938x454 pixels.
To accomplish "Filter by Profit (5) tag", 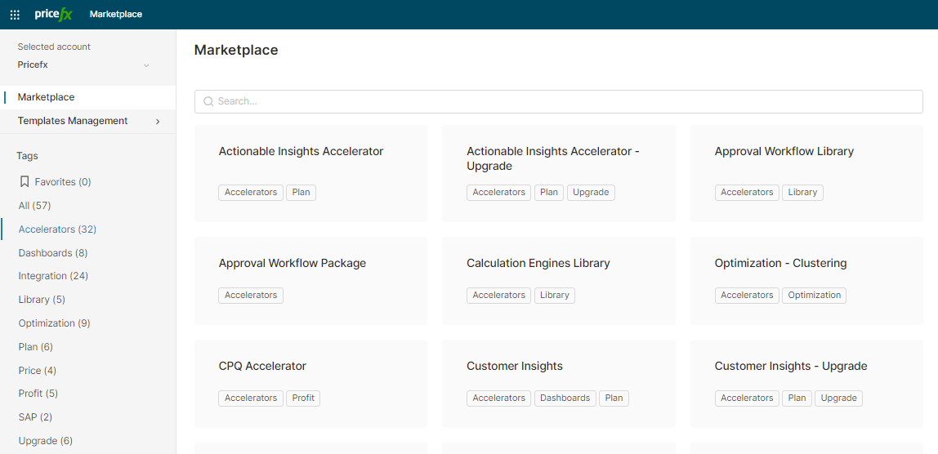I will [38, 394].
